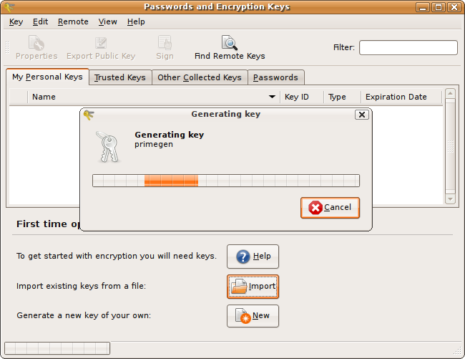
Task: Import existing keys from a file
Action: point(253,287)
